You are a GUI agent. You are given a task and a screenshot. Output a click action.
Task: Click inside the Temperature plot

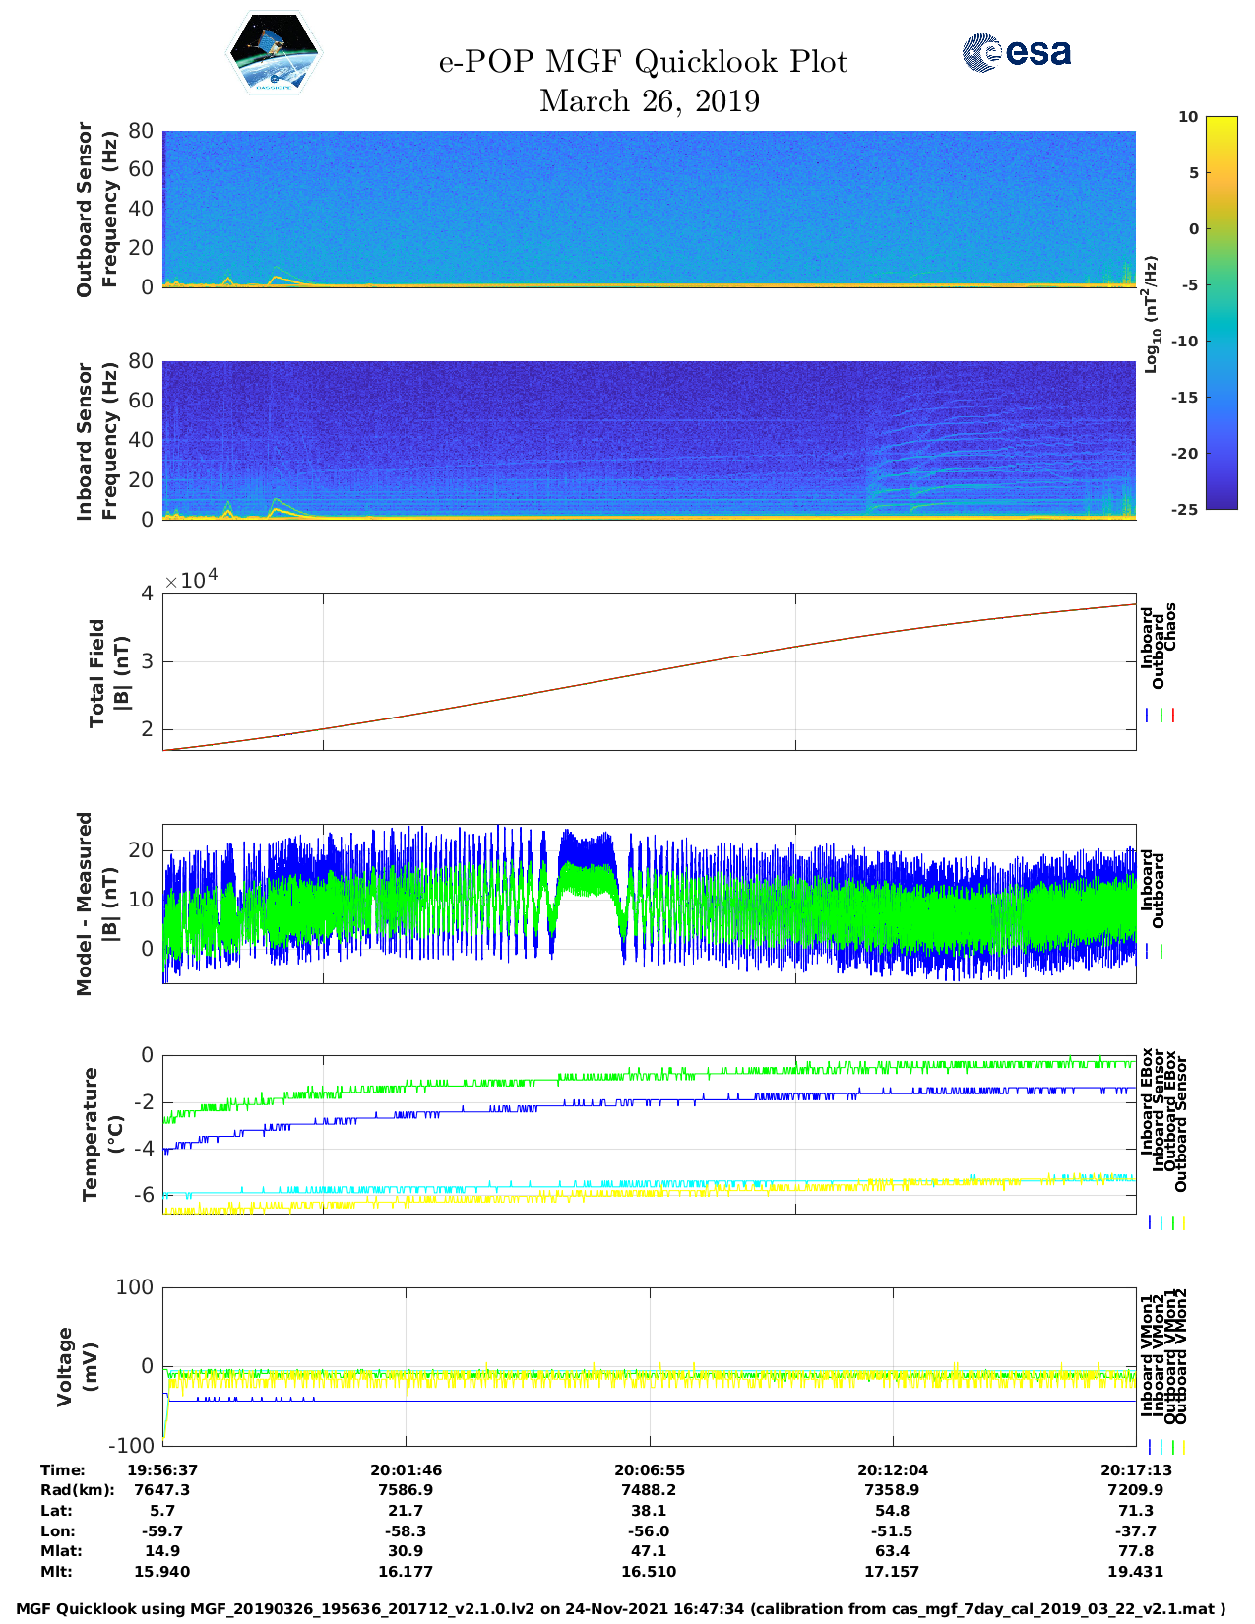[x=649, y=1134]
